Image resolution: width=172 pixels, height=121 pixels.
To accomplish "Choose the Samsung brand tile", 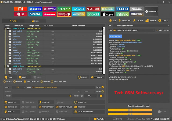I will 35,9.
